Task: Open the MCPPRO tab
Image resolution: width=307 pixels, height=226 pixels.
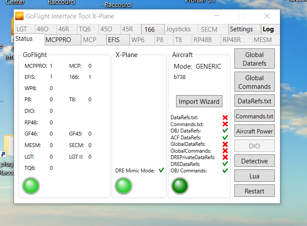Action: pyautogui.click(x=63, y=40)
